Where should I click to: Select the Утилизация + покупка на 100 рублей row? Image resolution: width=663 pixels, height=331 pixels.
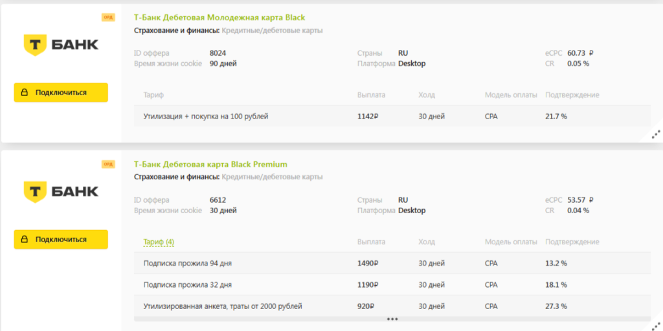[x=205, y=117]
